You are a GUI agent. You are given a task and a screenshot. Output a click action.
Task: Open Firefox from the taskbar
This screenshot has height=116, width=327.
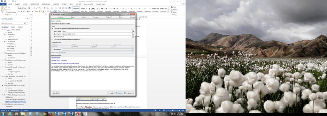tap(51, 114)
